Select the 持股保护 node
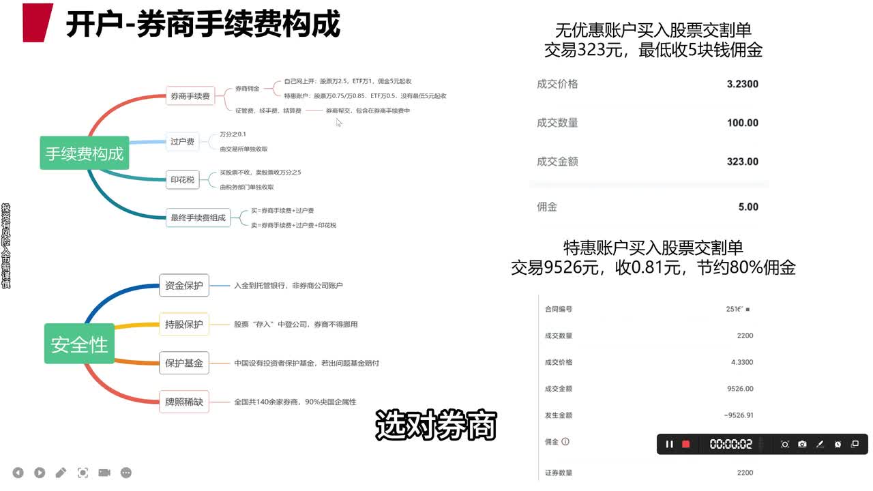The width and height of the screenshot is (873, 491). (184, 324)
